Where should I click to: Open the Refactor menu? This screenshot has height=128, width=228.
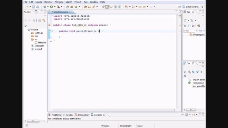48,2
